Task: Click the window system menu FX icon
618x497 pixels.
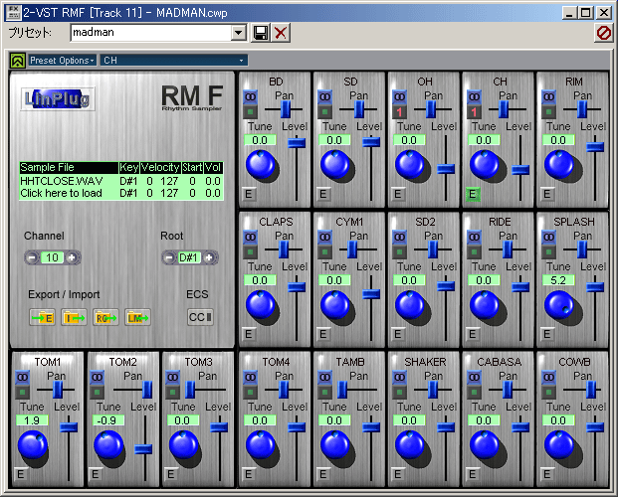Action: click(x=13, y=12)
